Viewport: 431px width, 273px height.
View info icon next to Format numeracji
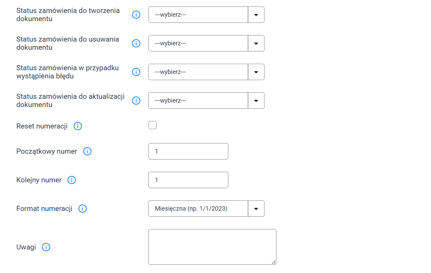click(x=83, y=209)
